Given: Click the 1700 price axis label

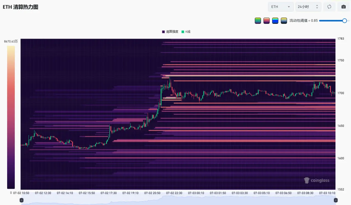Looking at the screenshot, I should tap(341, 93).
